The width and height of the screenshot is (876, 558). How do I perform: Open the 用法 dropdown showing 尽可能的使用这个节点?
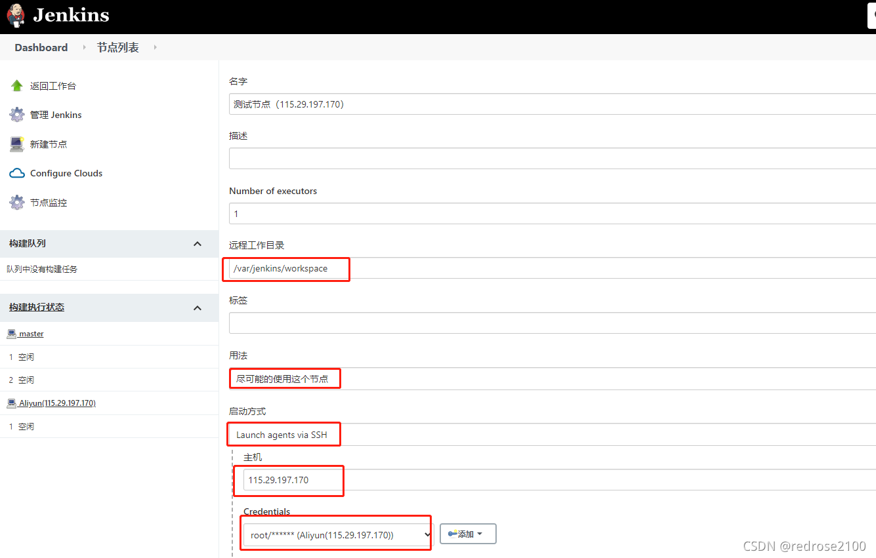click(x=553, y=378)
